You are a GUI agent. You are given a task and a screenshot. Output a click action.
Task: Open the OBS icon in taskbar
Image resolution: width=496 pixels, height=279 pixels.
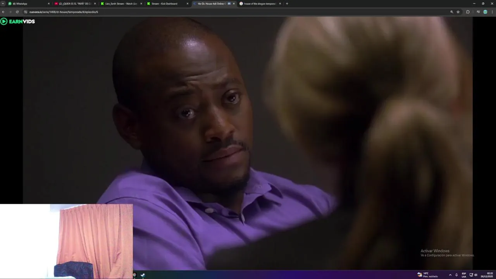pos(134,275)
